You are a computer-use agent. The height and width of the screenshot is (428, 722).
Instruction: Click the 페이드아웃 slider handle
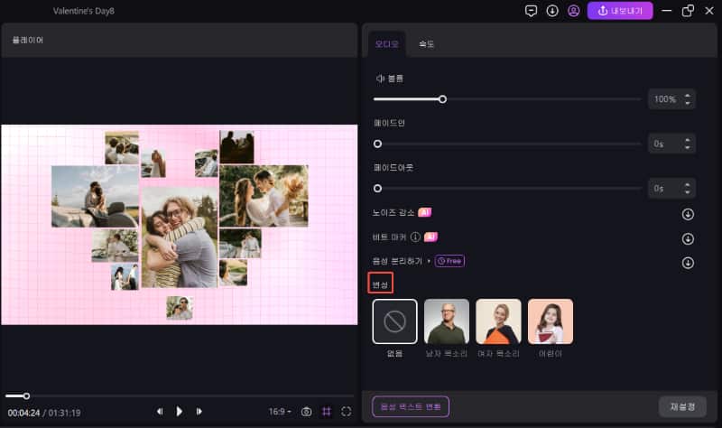tap(377, 189)
